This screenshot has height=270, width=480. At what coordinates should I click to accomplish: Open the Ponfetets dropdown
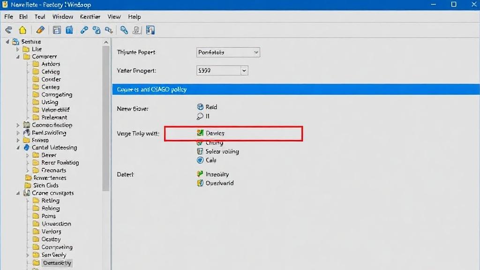[x=228, y=52]
